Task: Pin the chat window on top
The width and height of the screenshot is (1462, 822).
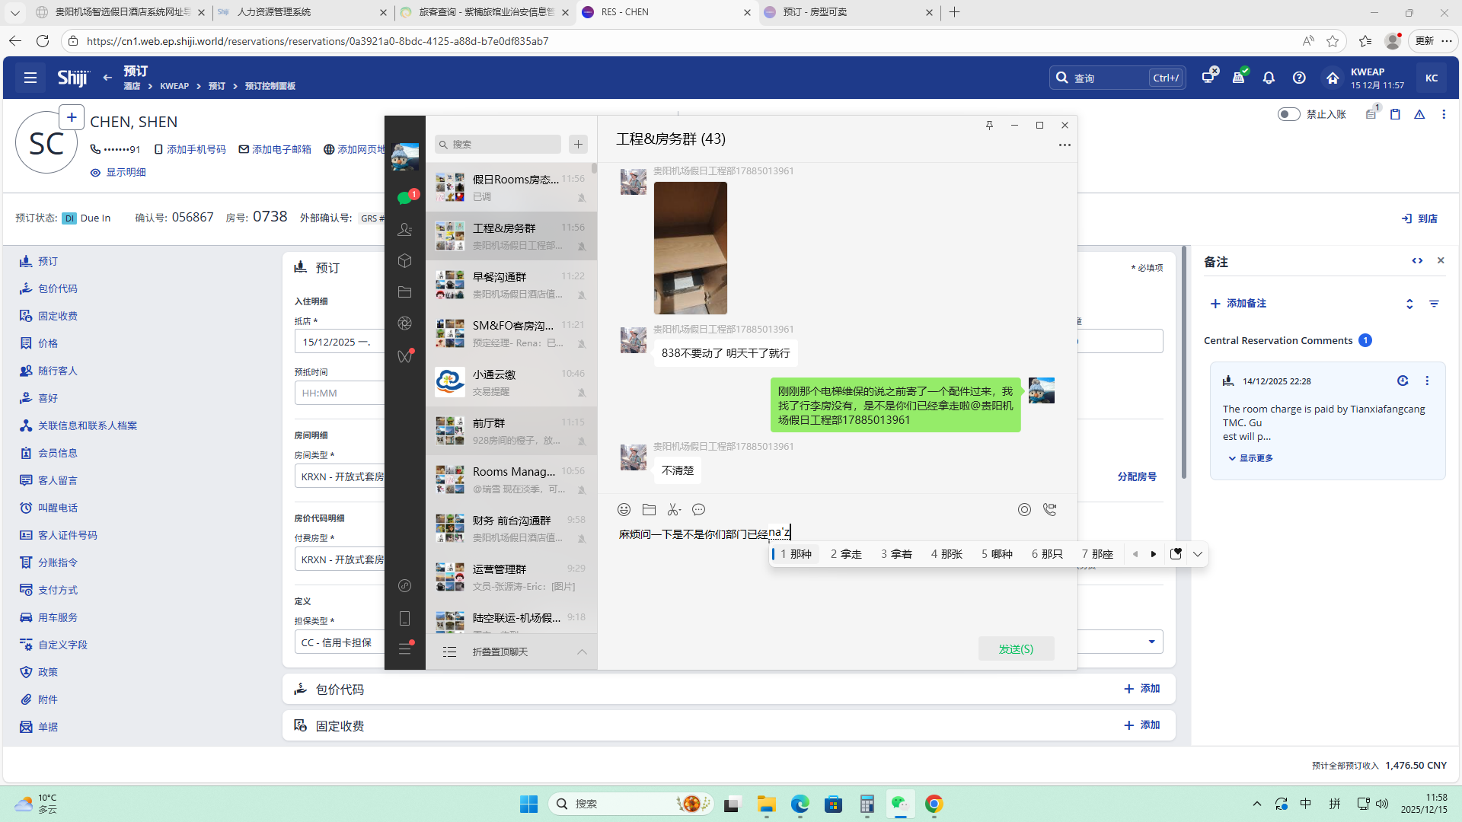Action: click(989, 126)
